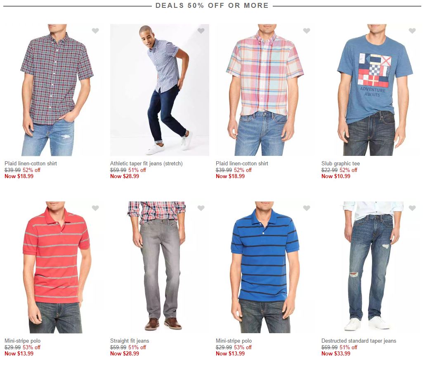Add Slub graphic tee to favorites
Viewport: 425px width, 367px height.
coord(412,31)
